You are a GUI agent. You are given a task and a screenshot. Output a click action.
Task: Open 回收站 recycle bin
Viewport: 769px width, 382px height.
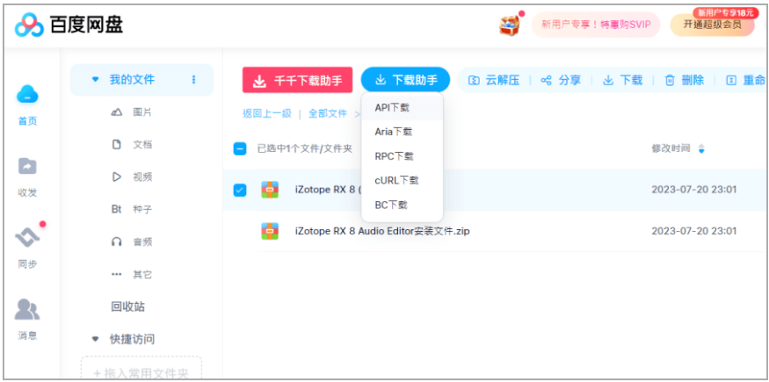pos(127,307)
